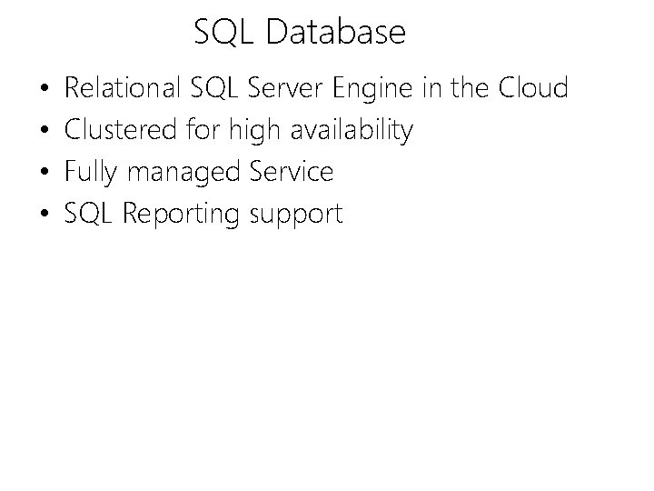
Task: Click the word Clustered in second bullet
Action: pos(120,128)
